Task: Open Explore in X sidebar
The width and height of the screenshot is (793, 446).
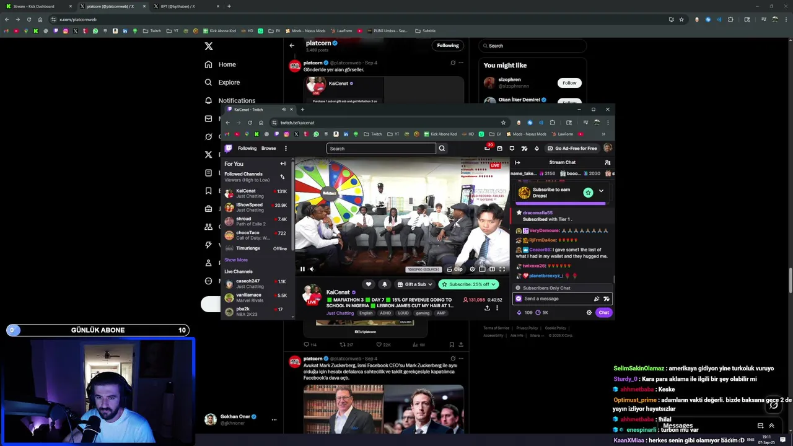Action: tap(222, 82)
